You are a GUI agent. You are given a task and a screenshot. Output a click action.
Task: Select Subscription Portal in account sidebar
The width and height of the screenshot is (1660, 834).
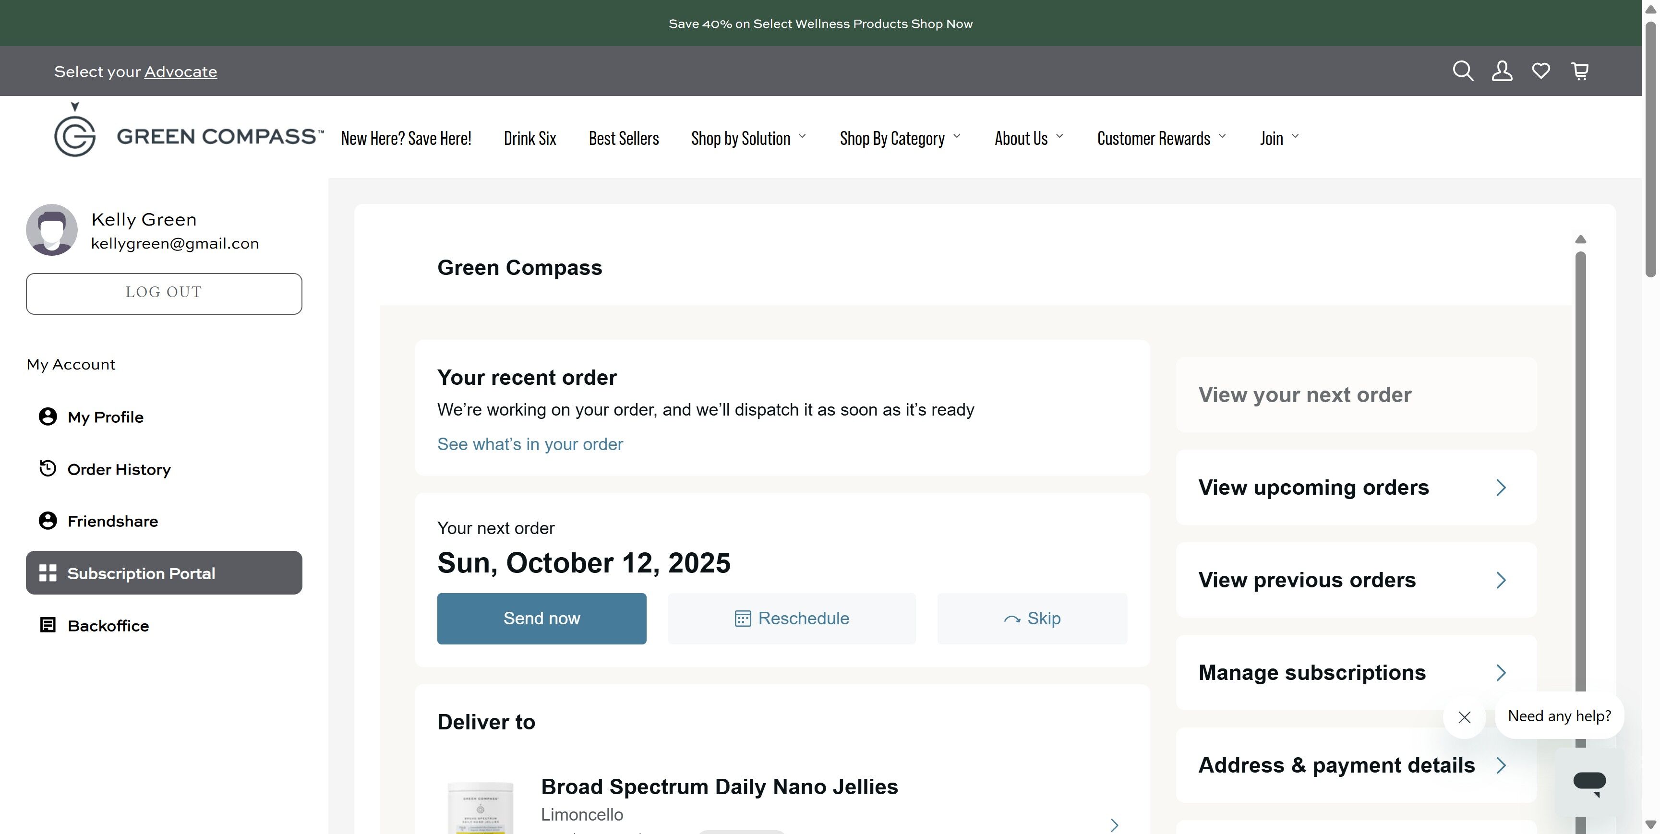point(164,572)
